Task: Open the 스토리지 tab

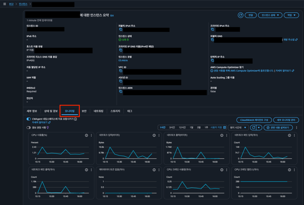Action: pos(115,111)
